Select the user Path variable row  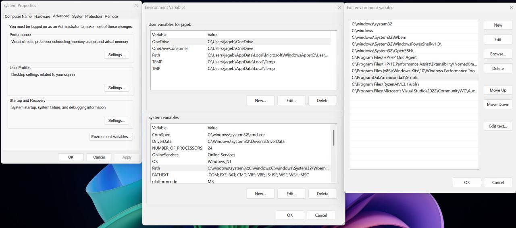241,55
